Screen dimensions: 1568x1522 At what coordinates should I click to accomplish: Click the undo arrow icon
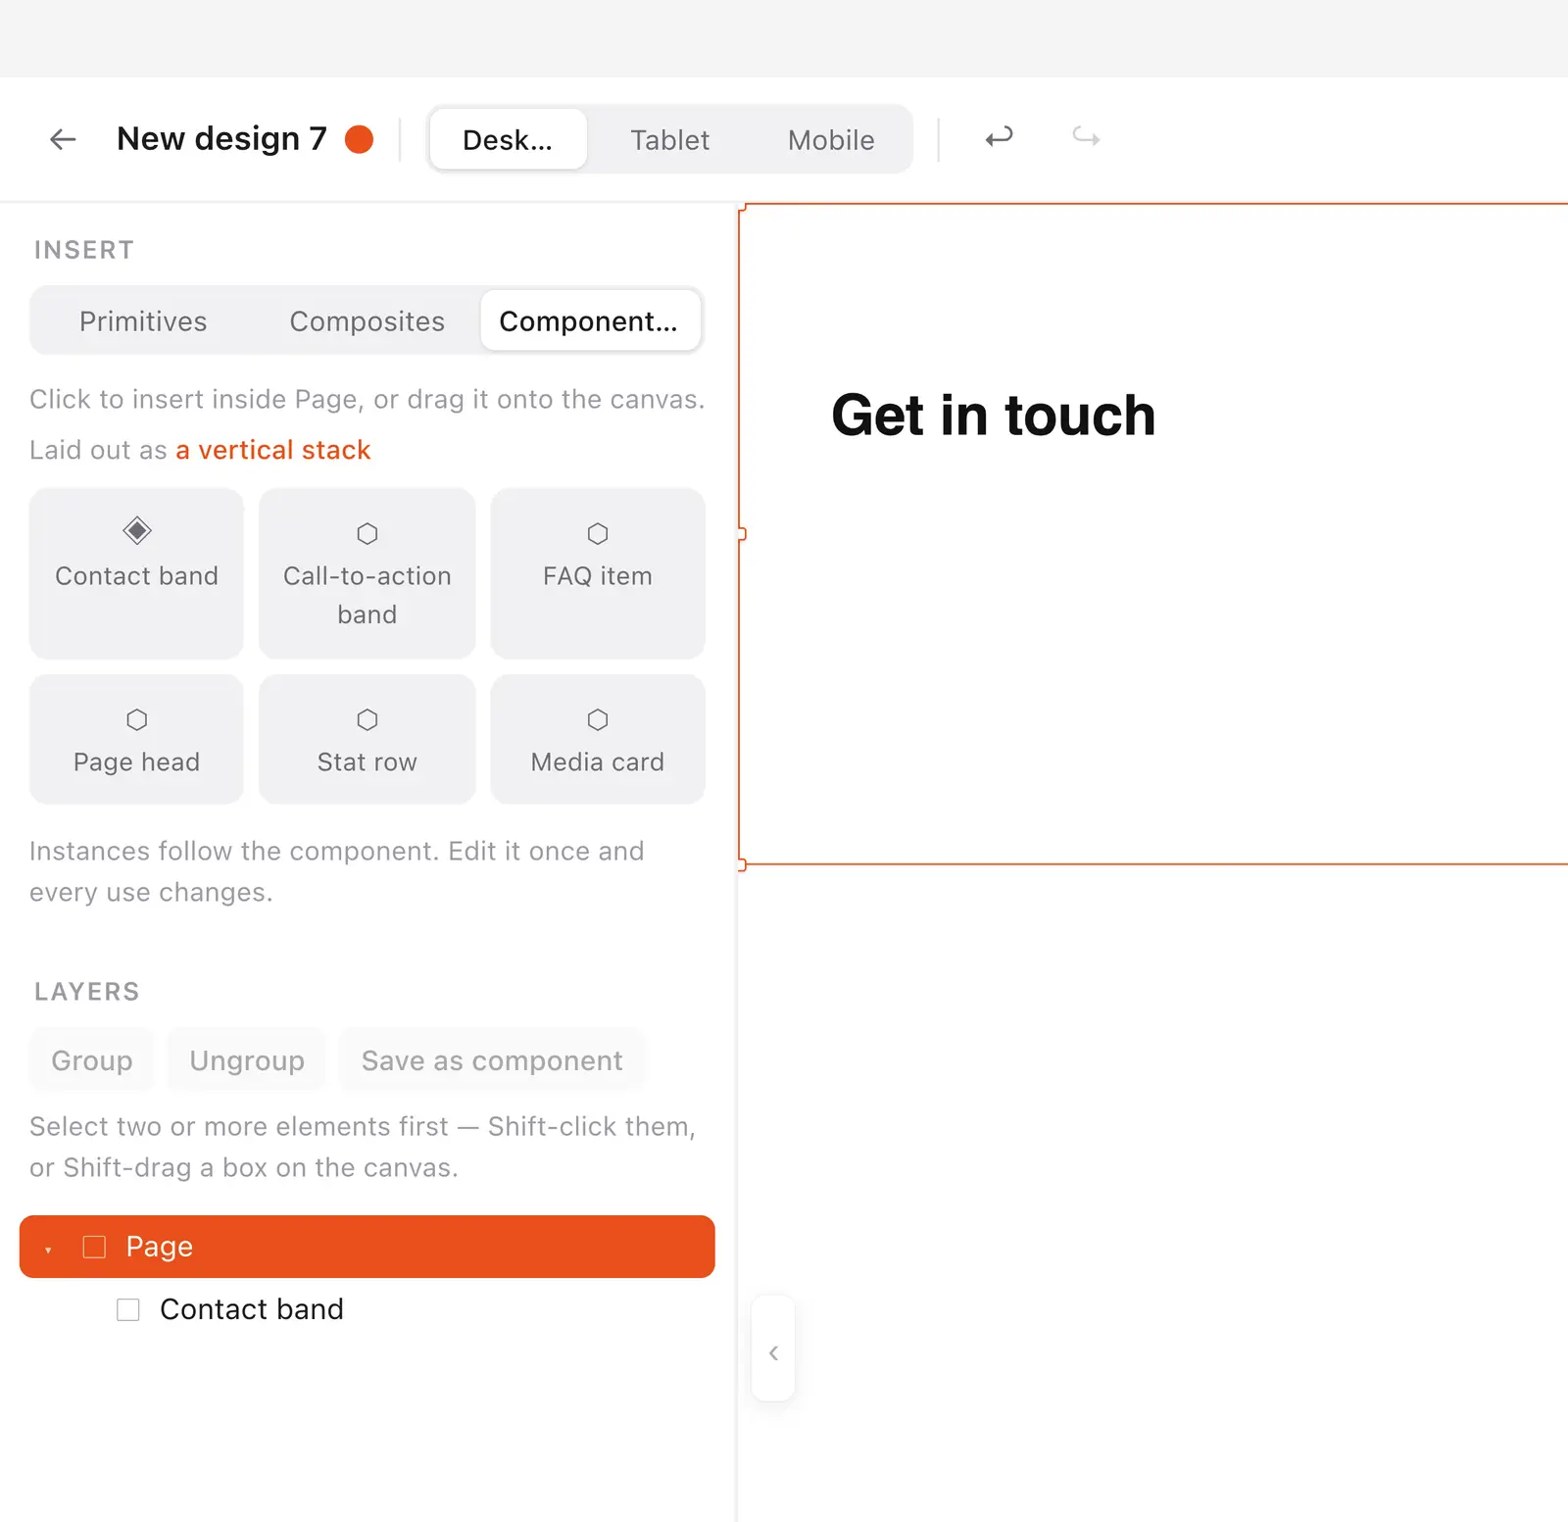[999, 138]
